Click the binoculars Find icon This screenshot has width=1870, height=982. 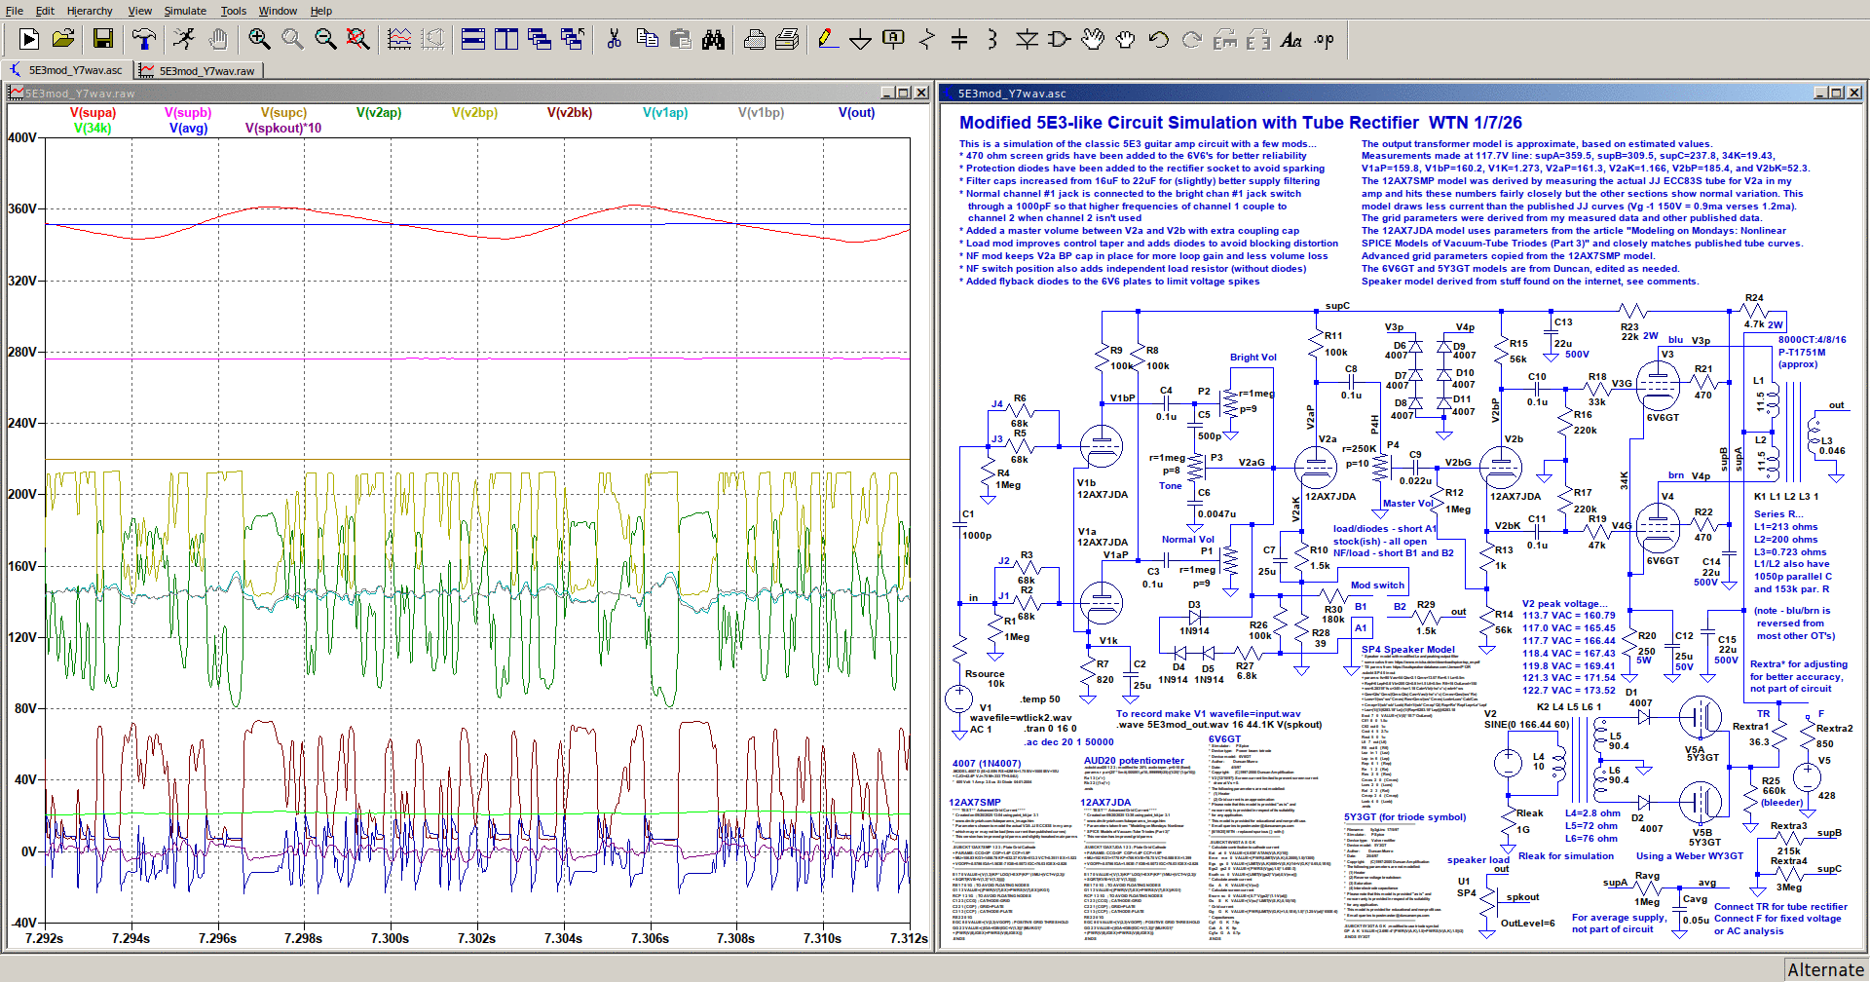[713, 39]
